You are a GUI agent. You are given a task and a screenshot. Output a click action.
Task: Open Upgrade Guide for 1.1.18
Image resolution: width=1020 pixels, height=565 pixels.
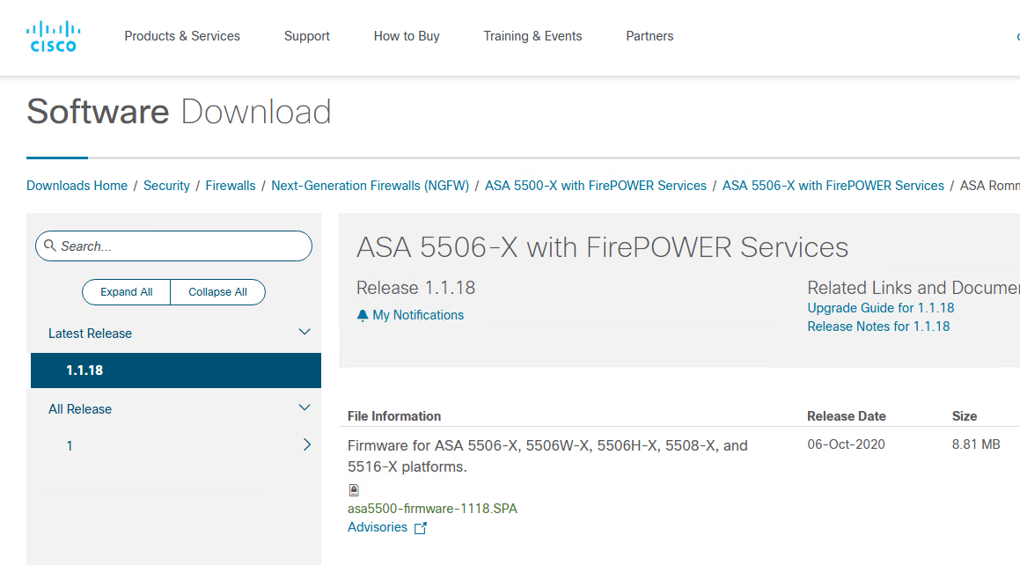[x=881, y=307]
